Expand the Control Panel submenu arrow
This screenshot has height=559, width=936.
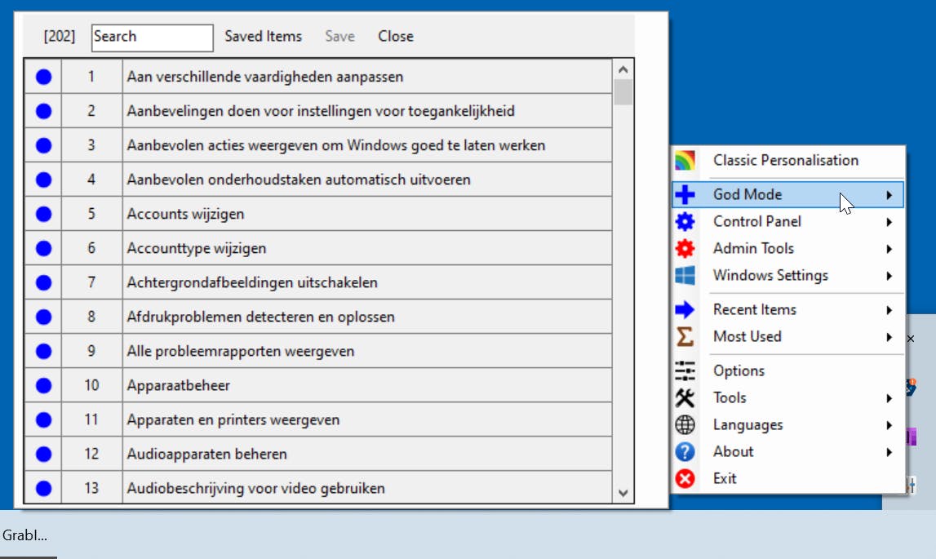pyautogui.click(x=889, y=222)
